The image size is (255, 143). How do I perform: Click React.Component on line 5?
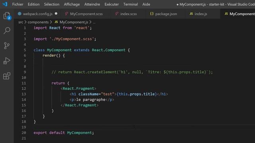[x=108, y=50]
